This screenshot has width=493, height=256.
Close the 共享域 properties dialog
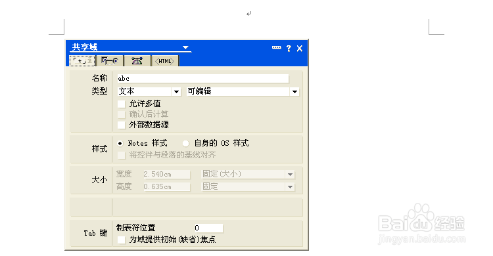point(300,49)
